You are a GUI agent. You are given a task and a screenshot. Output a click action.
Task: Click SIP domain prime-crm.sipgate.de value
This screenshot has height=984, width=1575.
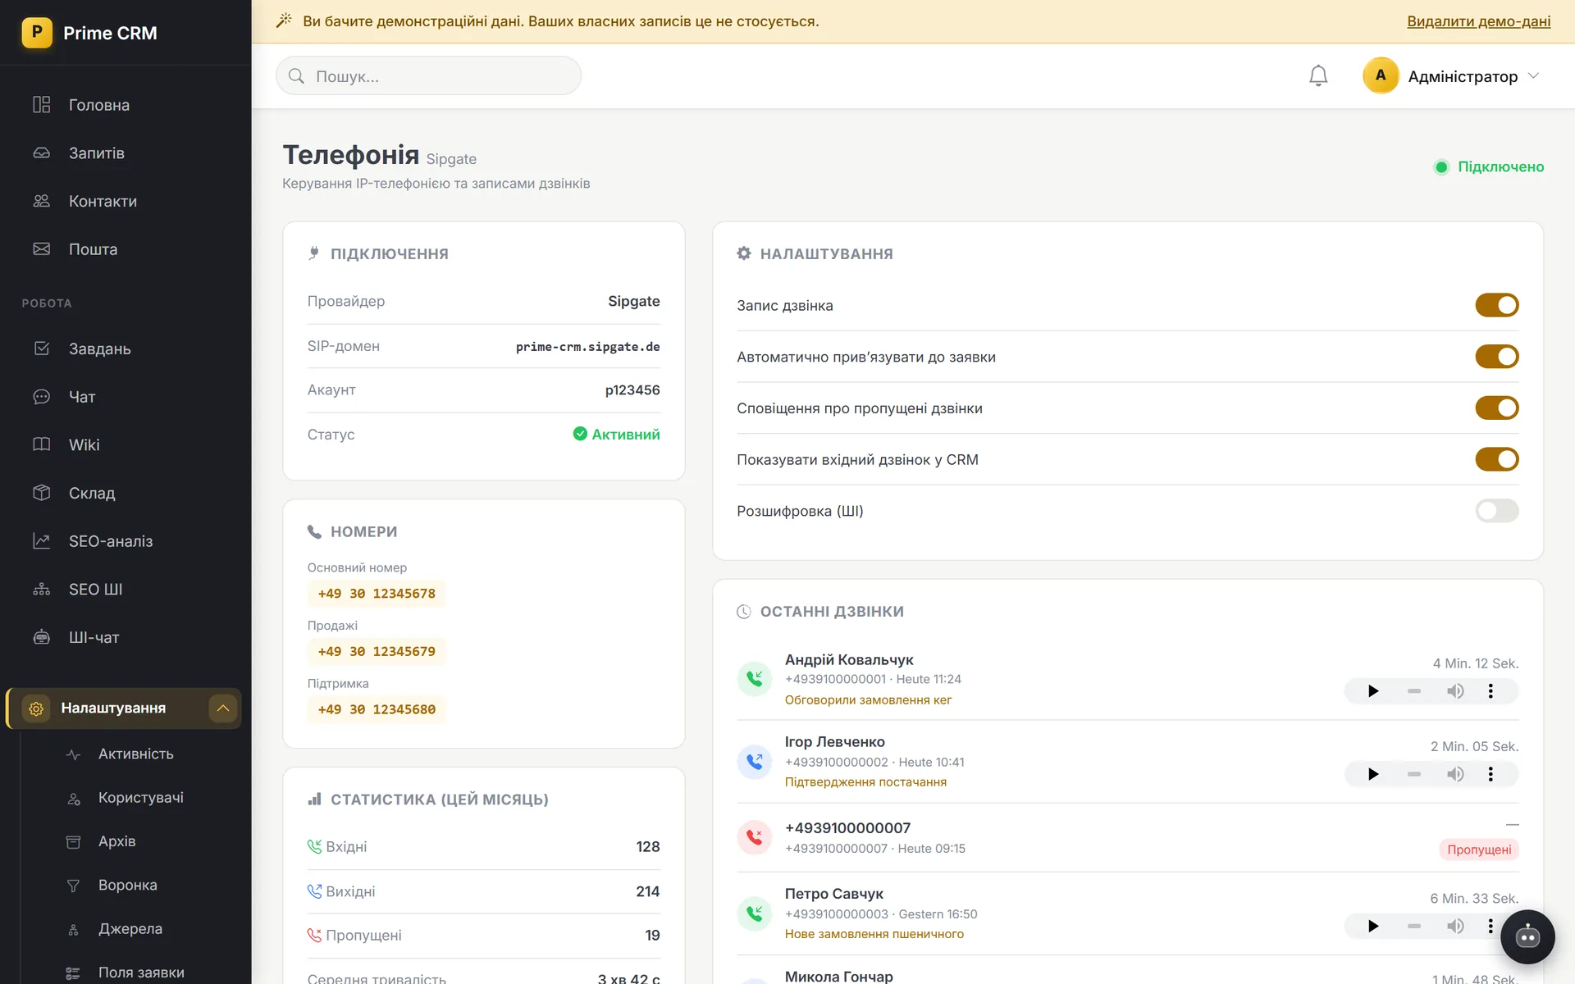pos(587,347)
